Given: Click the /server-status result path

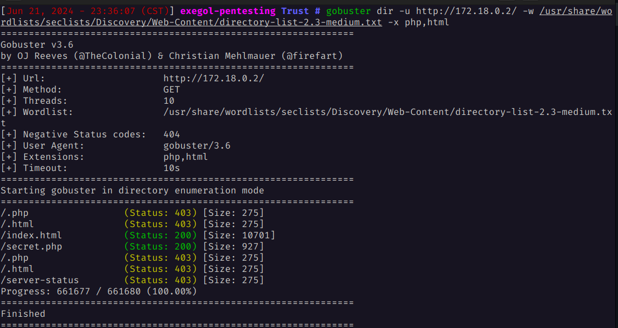Looking at the screenshot, I should pos(39,280).
